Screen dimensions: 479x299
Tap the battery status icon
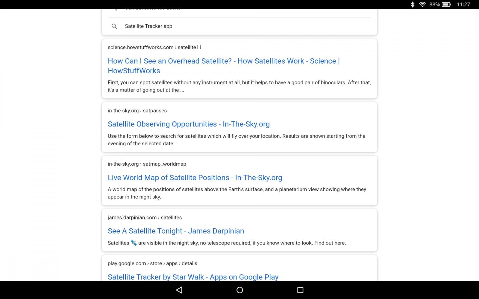(446, 4)
